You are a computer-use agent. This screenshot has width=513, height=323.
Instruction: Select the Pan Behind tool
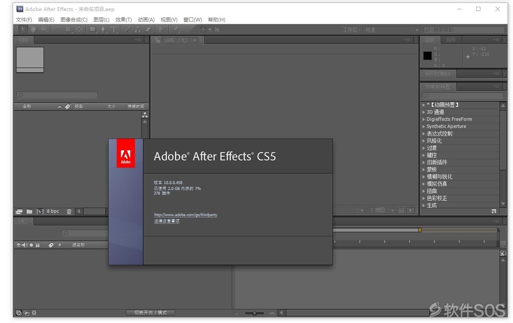(x=79, y=30)
